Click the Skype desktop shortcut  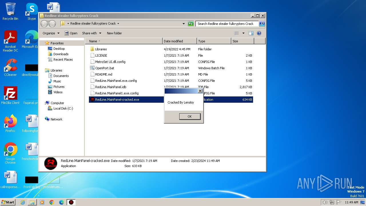coord(31,11)
